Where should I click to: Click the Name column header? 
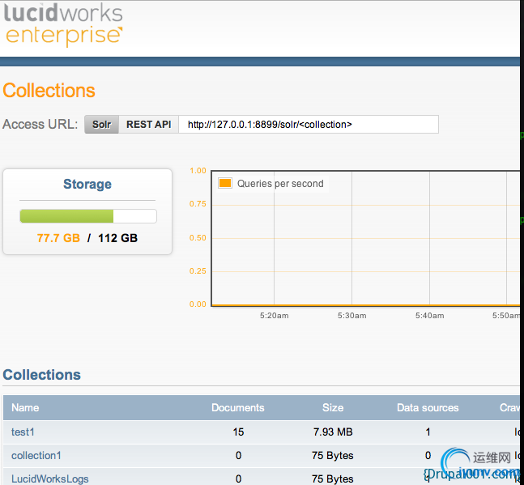(x=25, y=407)
